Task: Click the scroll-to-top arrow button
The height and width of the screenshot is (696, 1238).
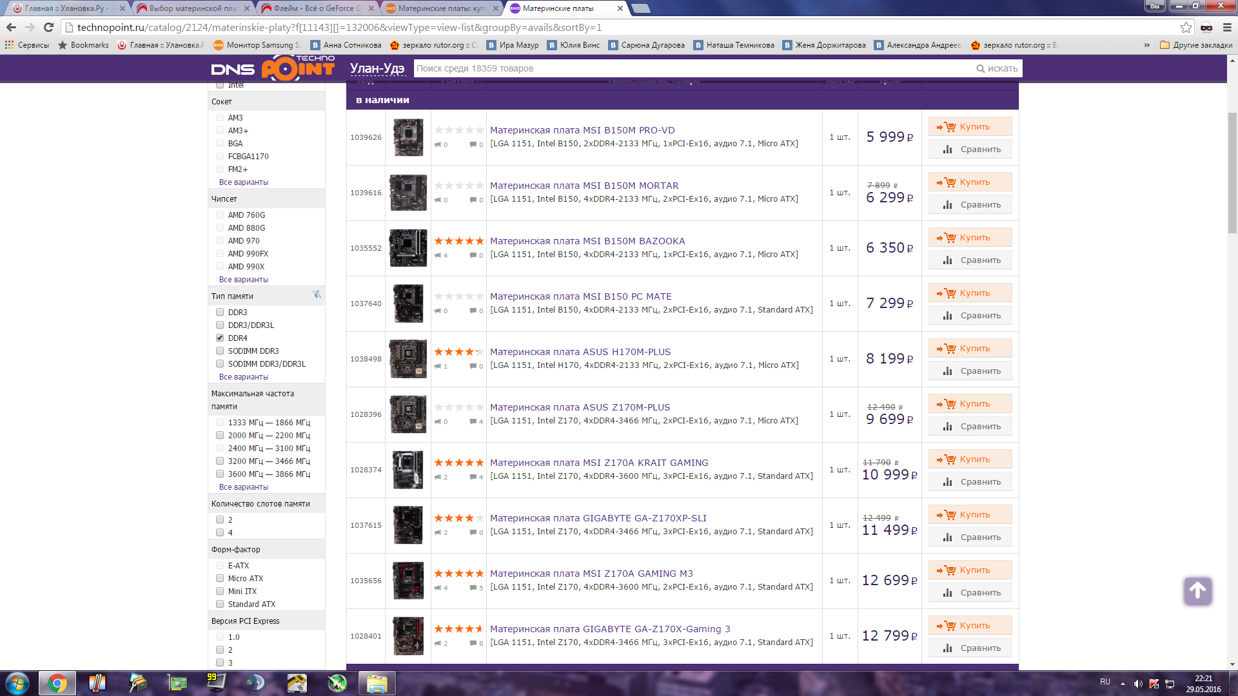Action: pyautogui.click(x=1197, y=590)
